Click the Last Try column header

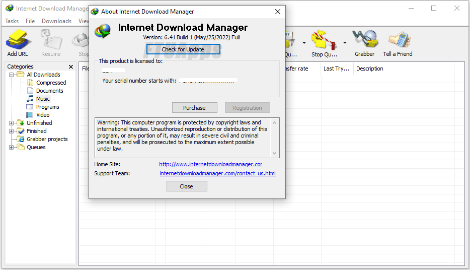[337, 69]
